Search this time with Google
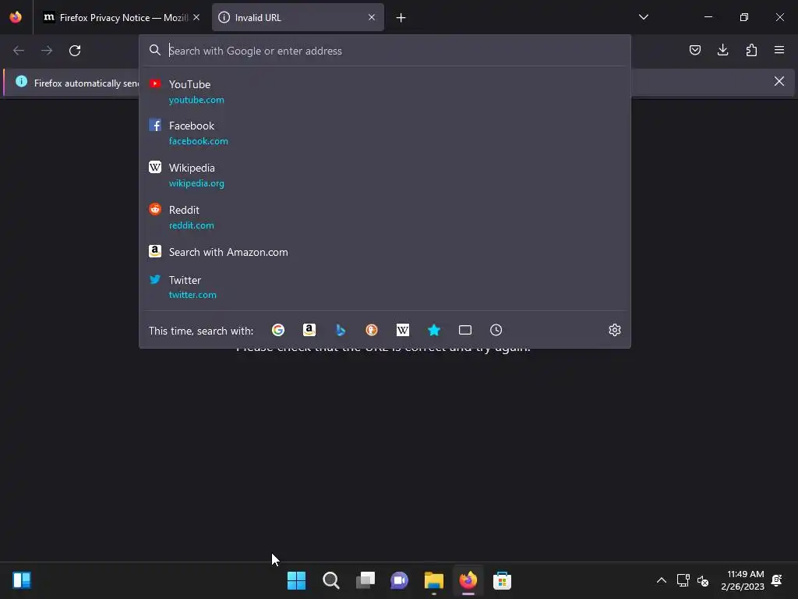 [278, 330]
